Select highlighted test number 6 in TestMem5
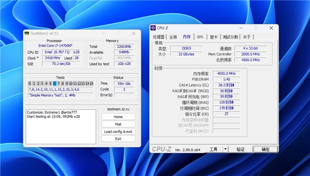 point(54,83)
